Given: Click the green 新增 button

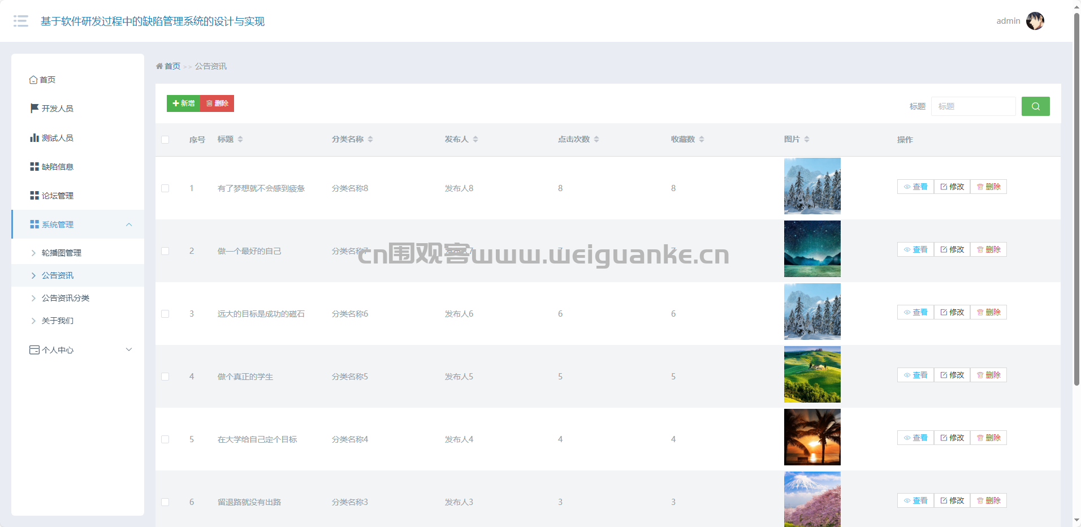Looking at the screenshot, I should 184,103.
